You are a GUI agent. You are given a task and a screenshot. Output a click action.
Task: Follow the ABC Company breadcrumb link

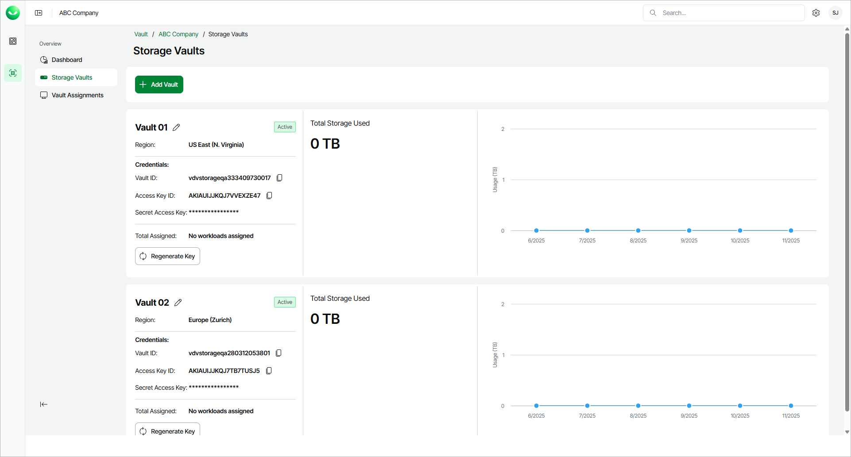pos(178,34)
